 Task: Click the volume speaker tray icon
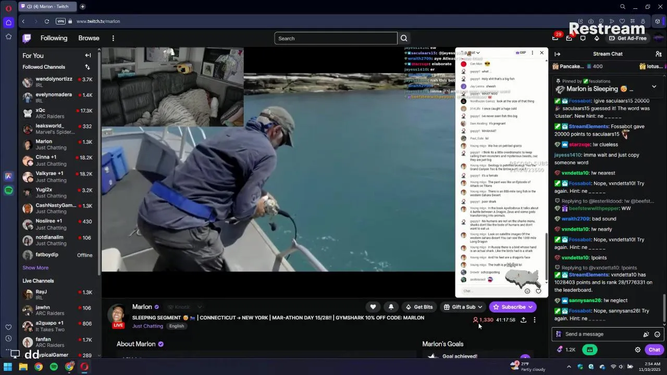coord(622,367)
